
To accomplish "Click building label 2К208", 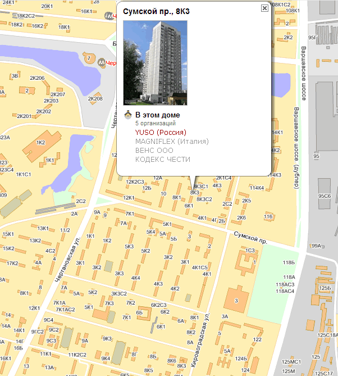I will [95, 98].
